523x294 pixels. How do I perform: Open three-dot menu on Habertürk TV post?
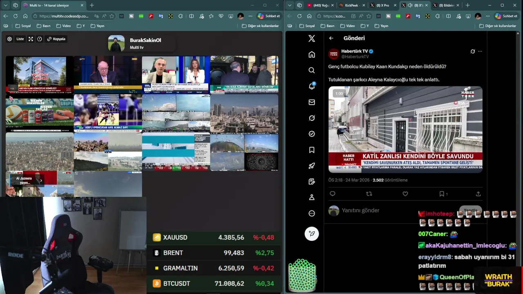pos(480,51)
